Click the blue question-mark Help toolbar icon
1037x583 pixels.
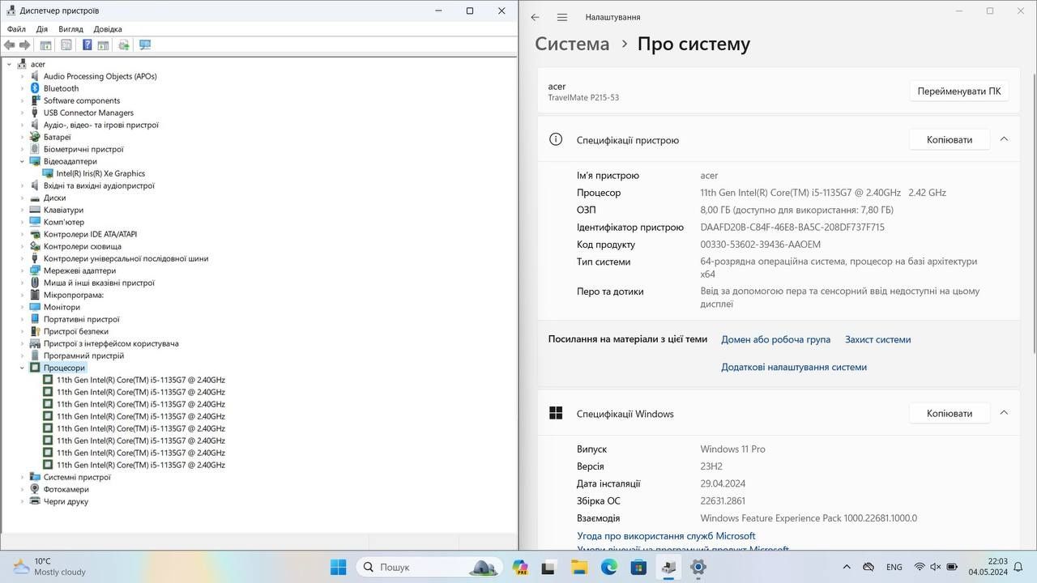tap(87, 45)
